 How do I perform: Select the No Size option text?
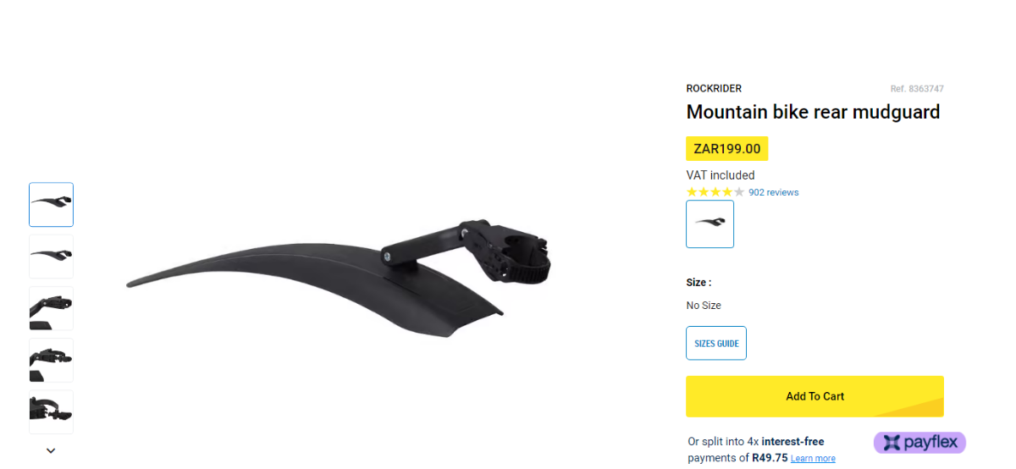coord(704,306)
